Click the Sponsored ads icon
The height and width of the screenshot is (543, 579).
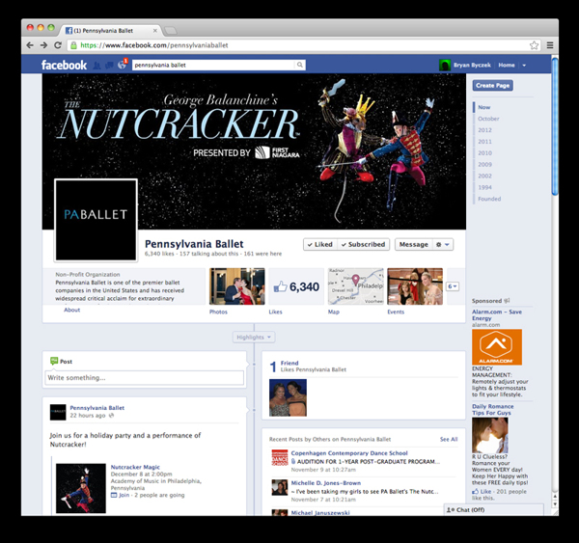(507, 301)
